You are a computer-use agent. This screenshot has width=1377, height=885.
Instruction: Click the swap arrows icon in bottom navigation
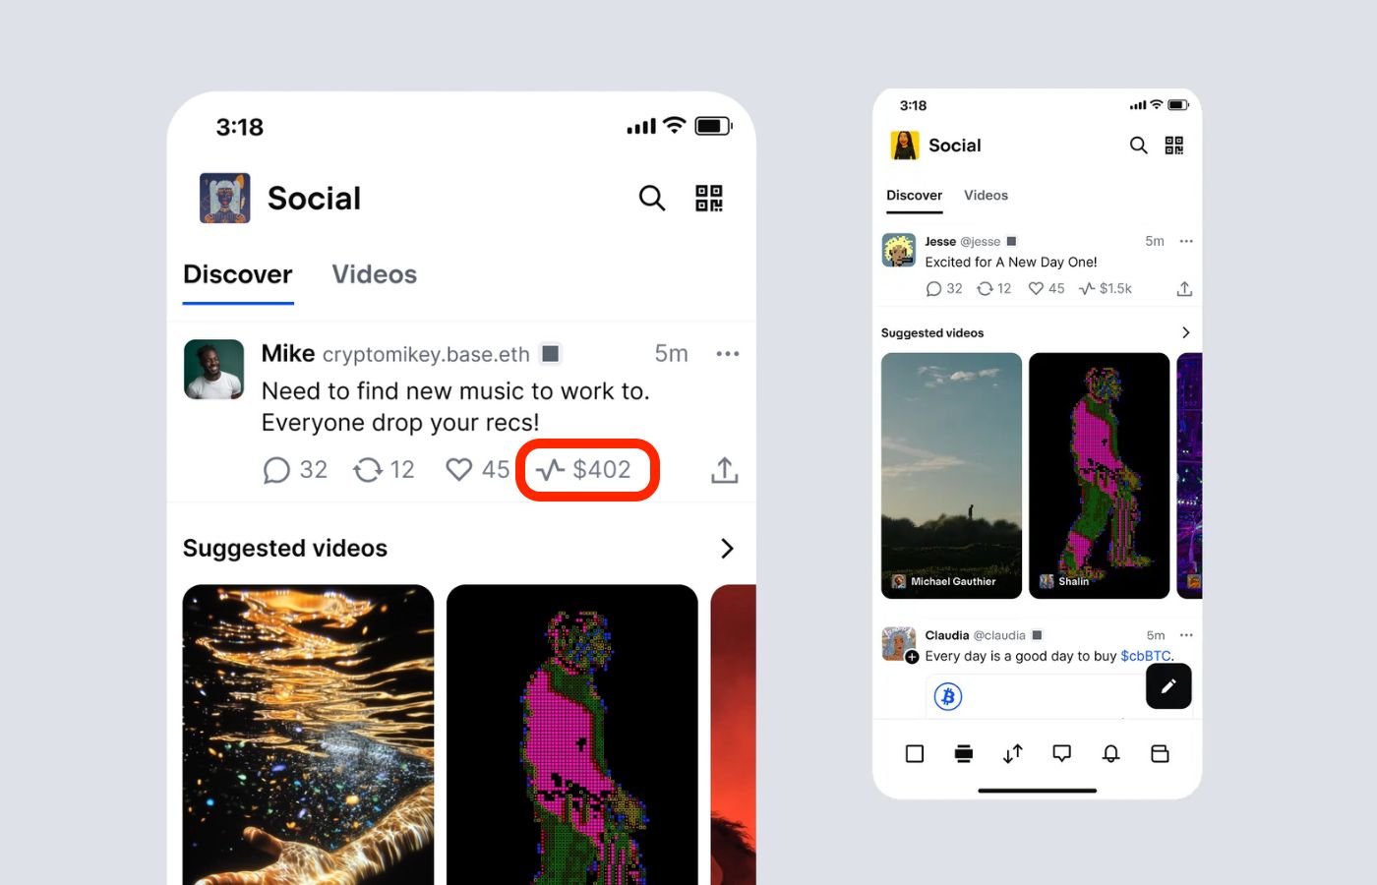tap(1012, 753)
